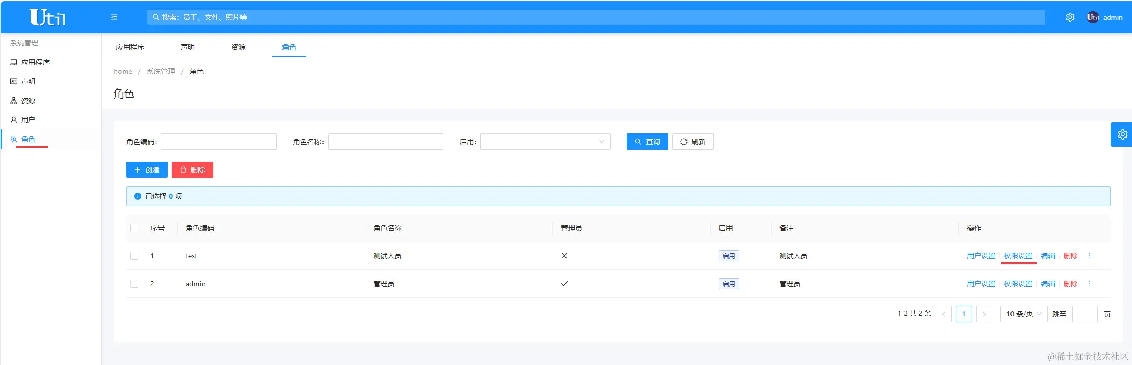Click the blue info icon in selection bar

click(137, 196)
